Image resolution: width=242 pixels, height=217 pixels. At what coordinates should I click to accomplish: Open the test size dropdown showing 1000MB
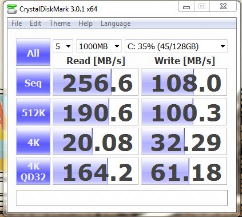99,46
